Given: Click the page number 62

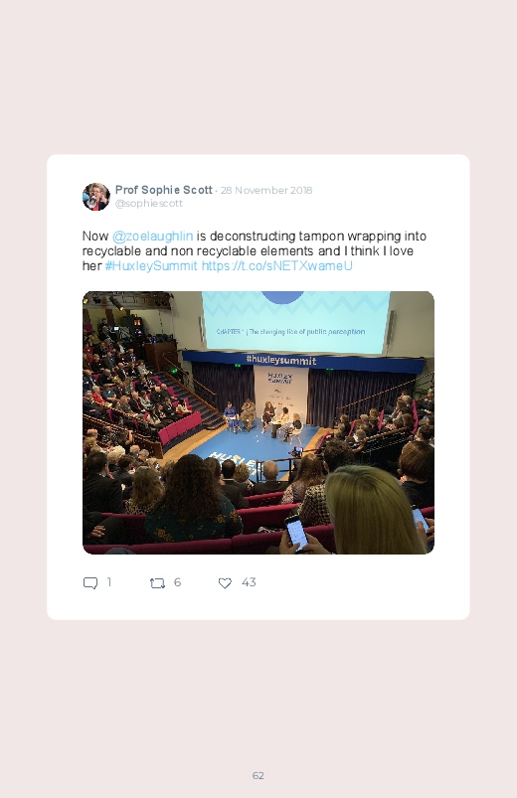Looking at the screenshot, I should point(258,775).
